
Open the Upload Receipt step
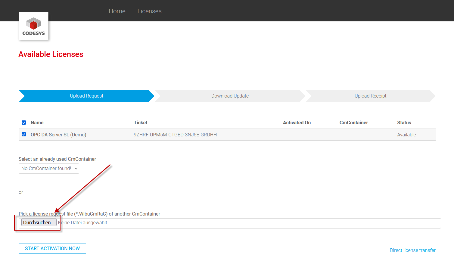[370, 96]
